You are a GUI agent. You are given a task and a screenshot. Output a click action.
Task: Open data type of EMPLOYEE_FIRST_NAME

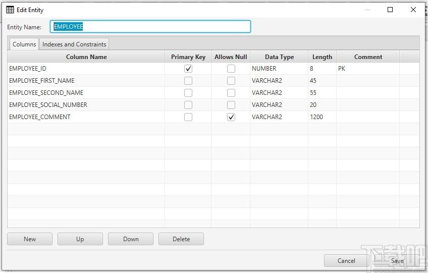click(279, 81)
